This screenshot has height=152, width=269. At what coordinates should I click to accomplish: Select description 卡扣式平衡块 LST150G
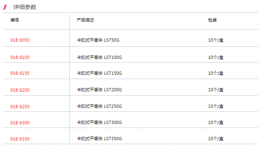pyautogui.click(x=99, y=73)
